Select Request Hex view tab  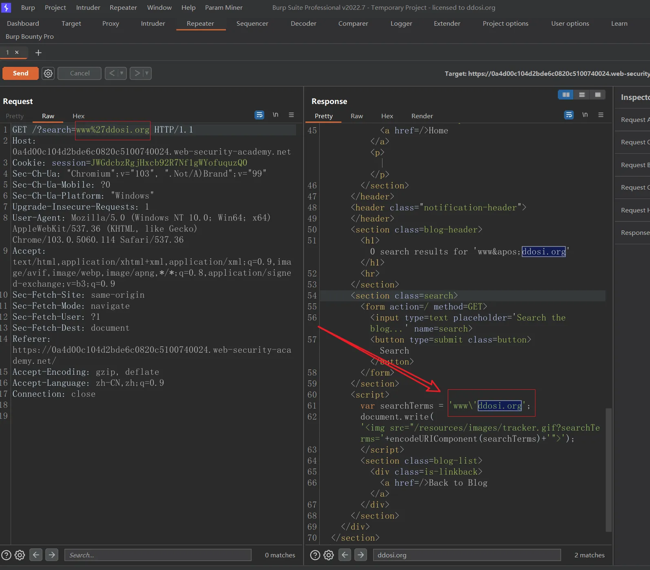tap(79, 116)
